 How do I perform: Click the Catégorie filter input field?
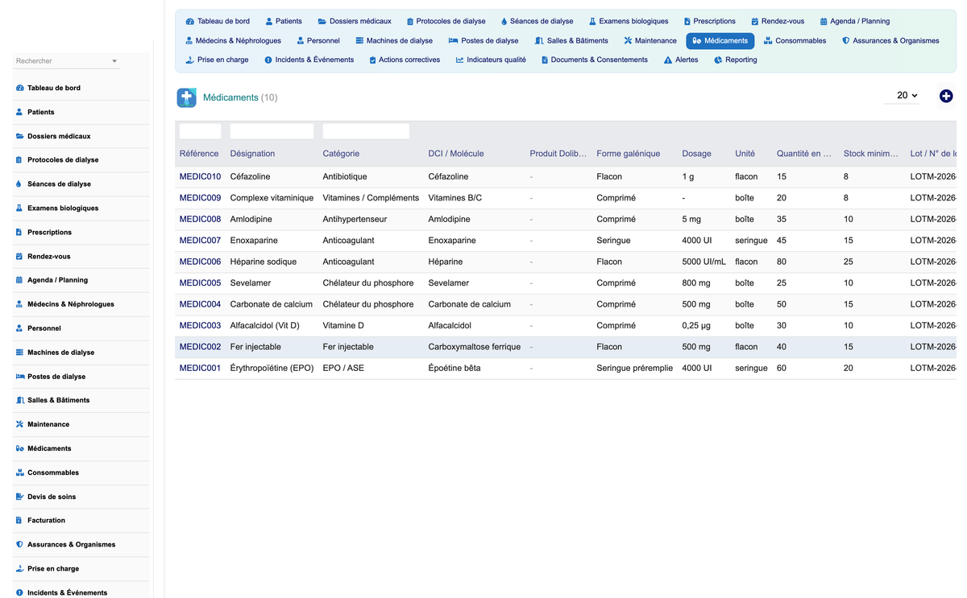pos(366,131)
